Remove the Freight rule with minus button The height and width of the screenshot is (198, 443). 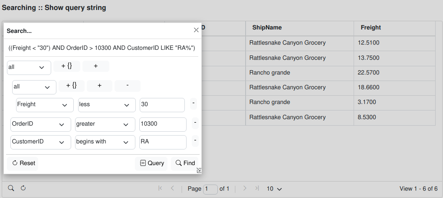pyautogui.click(x=194, y=104)
